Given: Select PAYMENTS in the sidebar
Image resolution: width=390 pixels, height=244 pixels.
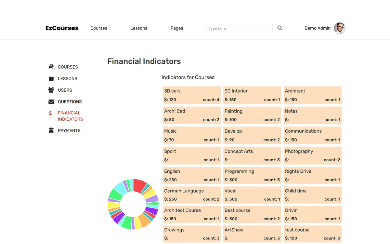Looking at the screenshot, I should click(x=69, y=130).
